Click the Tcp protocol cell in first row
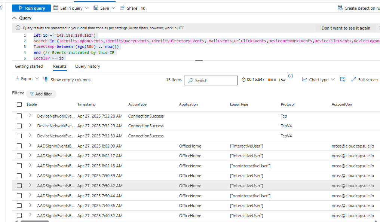 pos(284,116)
